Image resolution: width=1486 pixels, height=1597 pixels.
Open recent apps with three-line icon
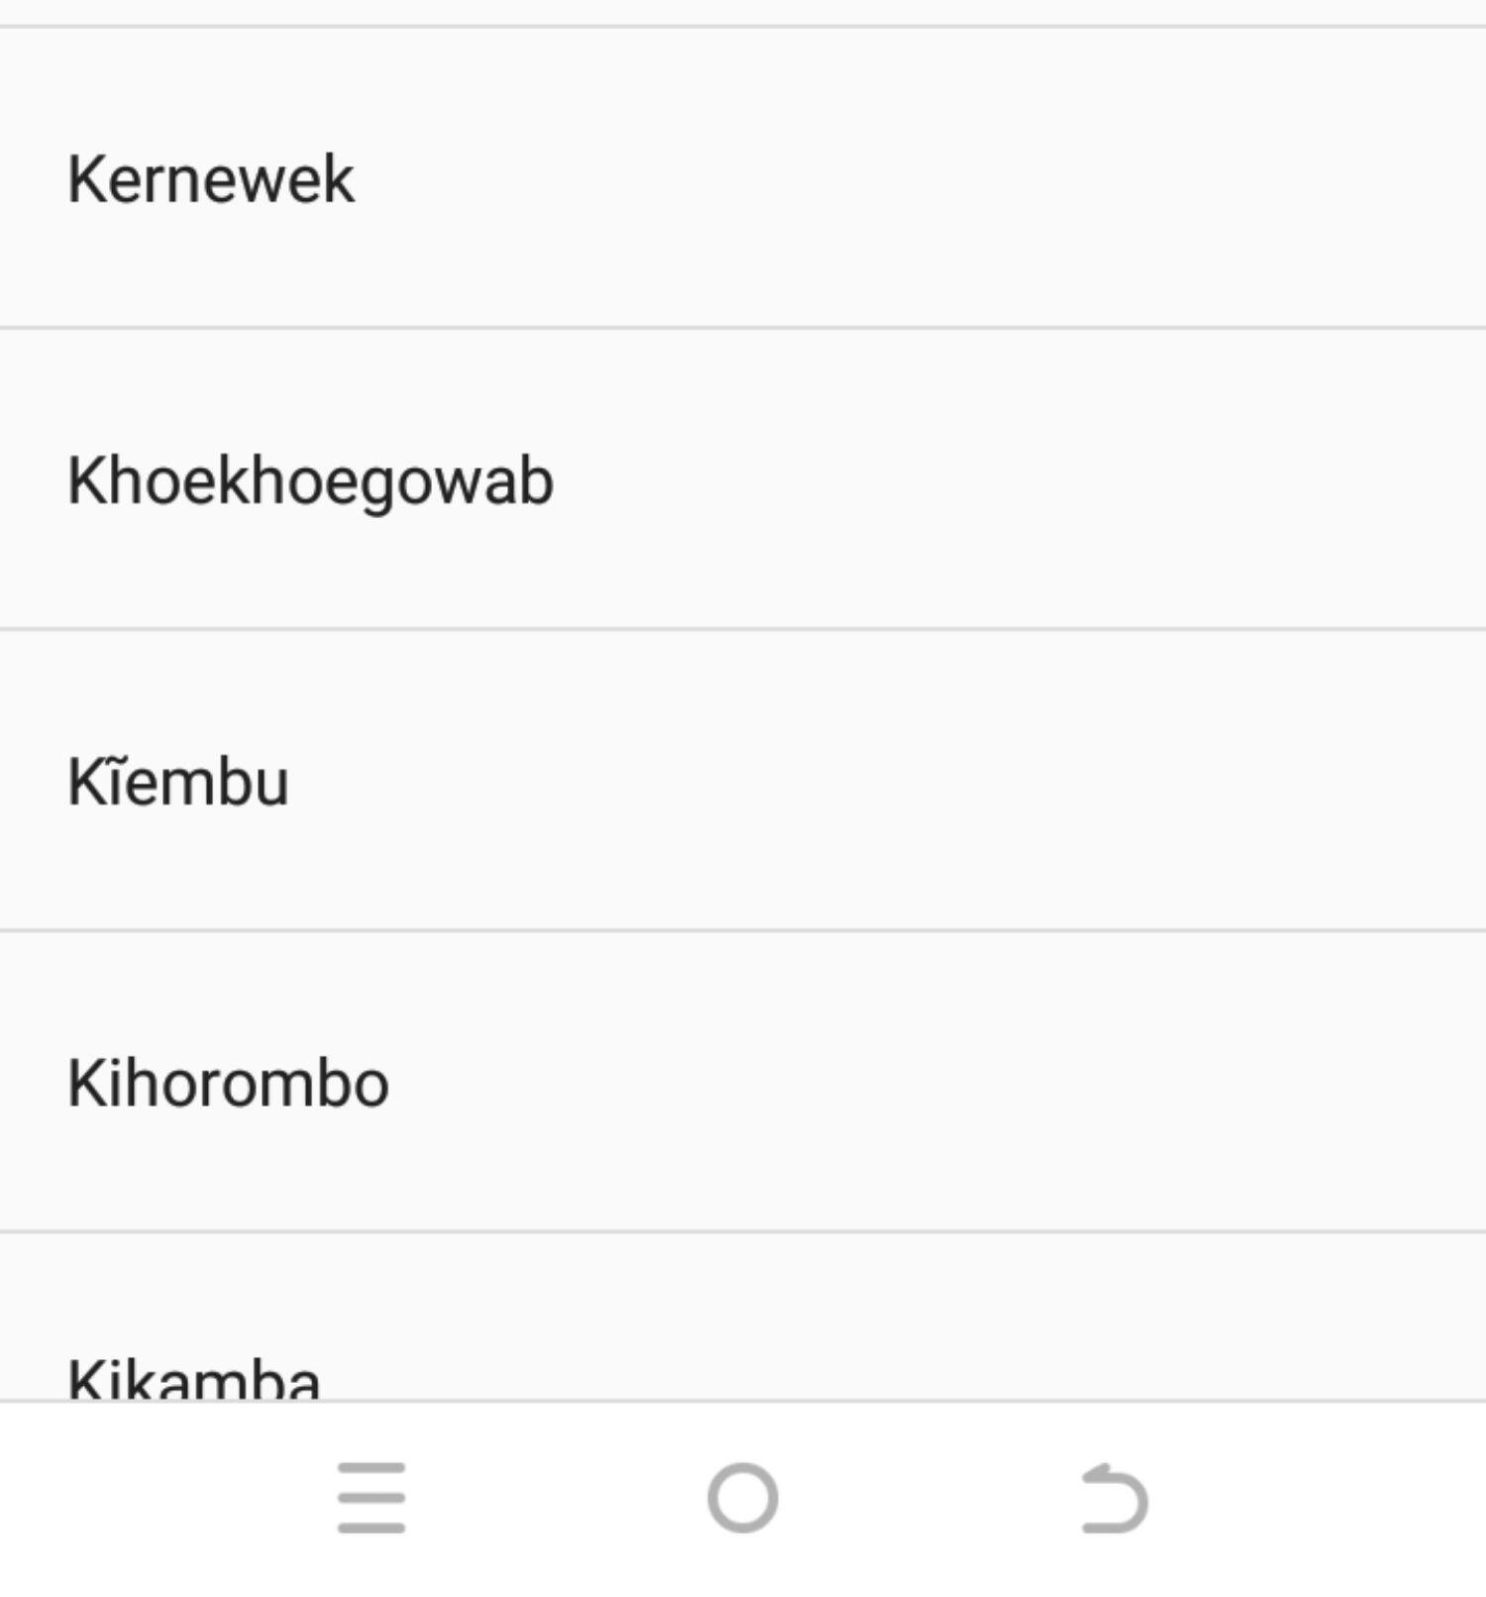click(371, 1497)
